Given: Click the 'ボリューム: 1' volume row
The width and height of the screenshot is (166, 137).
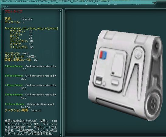Looking at the screenshot, I should [14, 22].
